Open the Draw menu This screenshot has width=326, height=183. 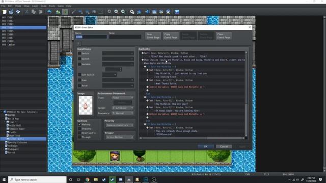26,6
